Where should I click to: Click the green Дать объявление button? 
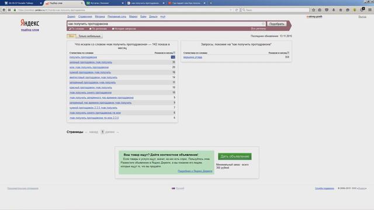click(235, 156)
